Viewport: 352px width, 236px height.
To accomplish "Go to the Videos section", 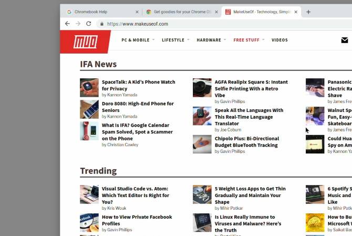I will pyautogui.click(x=279, y=40).
